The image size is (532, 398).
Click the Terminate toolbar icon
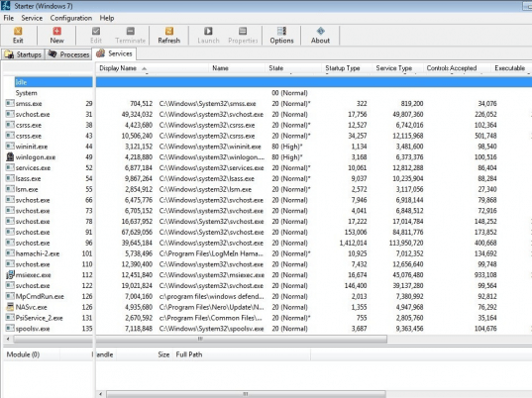tap(131, 36)
